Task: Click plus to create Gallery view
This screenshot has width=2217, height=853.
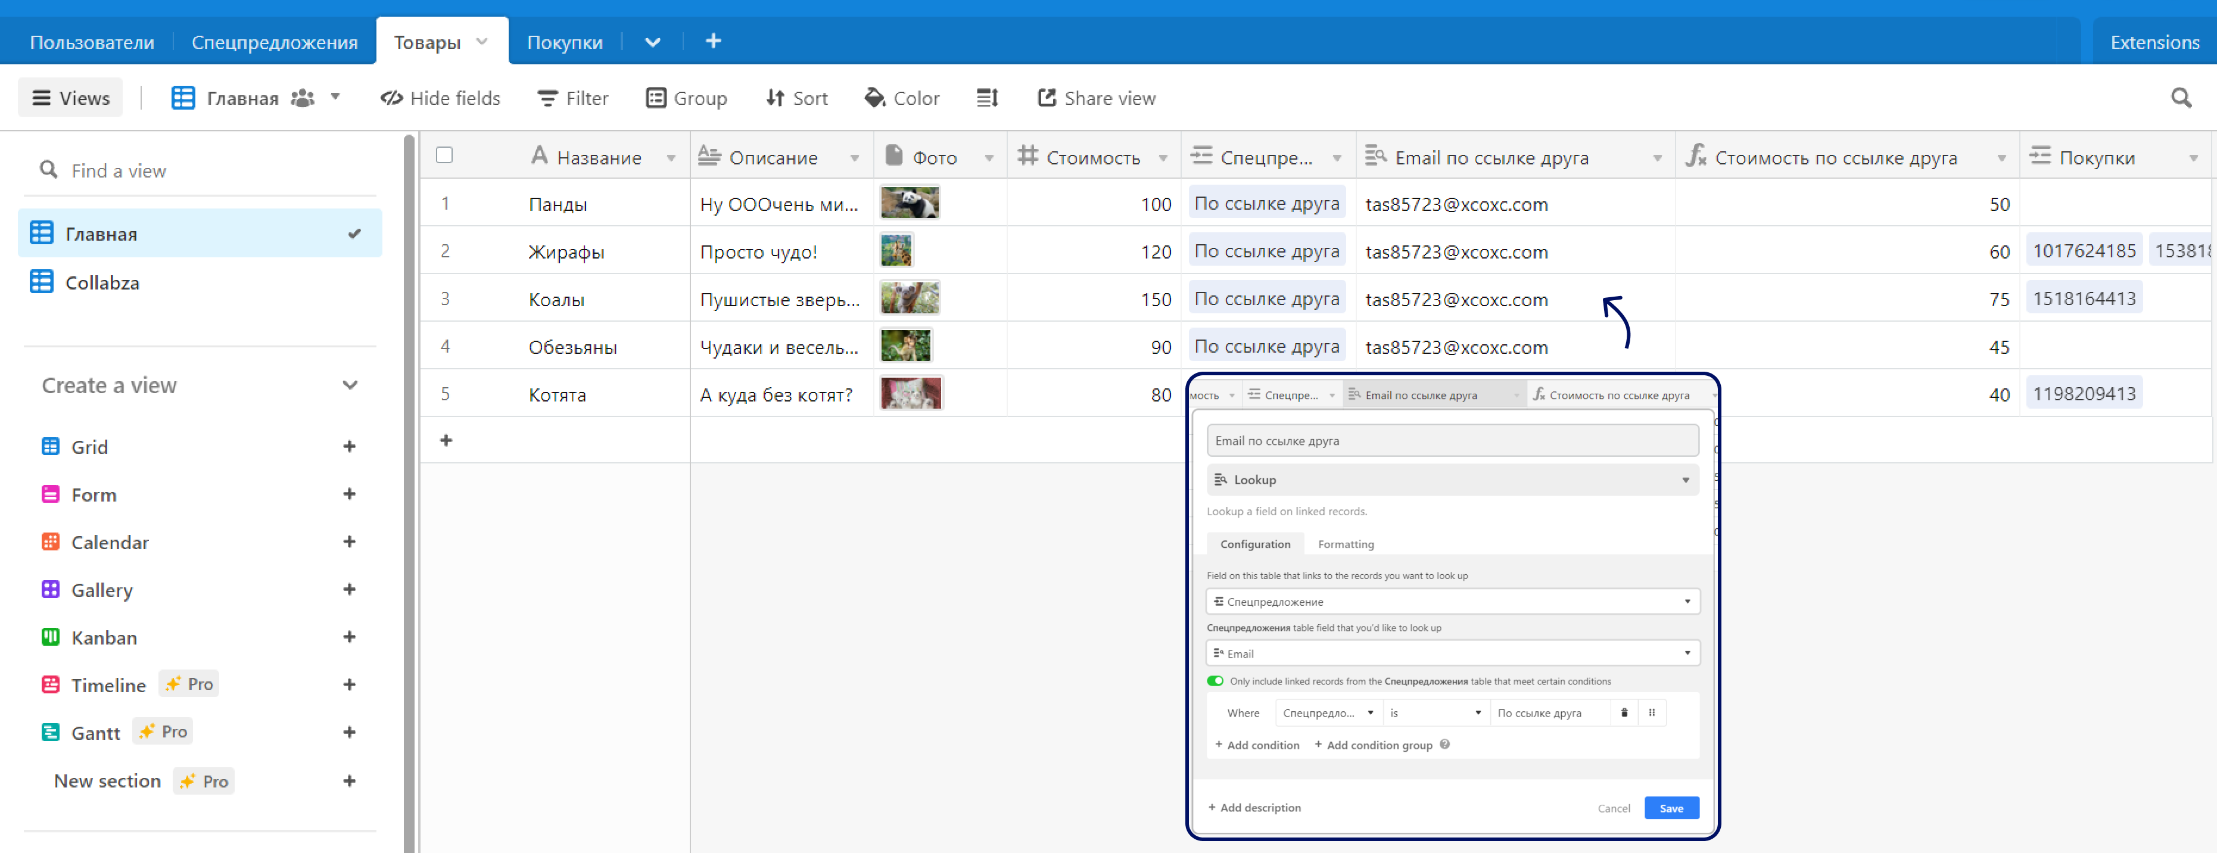Action: pyautogui.click(x=350, y=590)
